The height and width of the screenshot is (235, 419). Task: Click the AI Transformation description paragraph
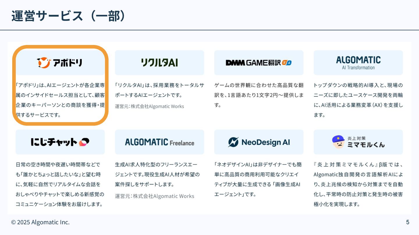pos(358,100)
